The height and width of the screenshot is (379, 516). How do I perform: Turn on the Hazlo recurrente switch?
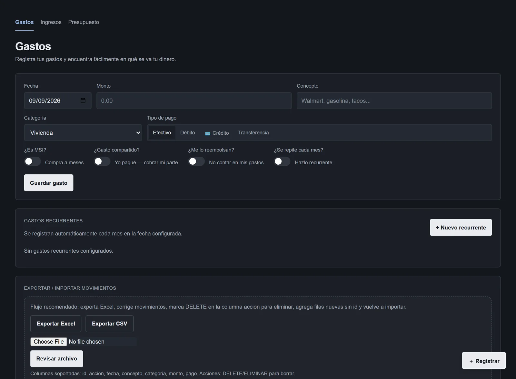282,161
